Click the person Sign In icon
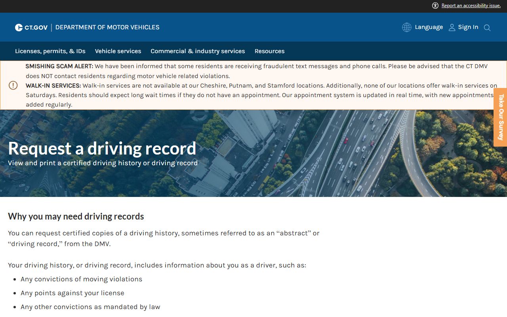This screenshot has height=317, width=507. pos(452,27)
